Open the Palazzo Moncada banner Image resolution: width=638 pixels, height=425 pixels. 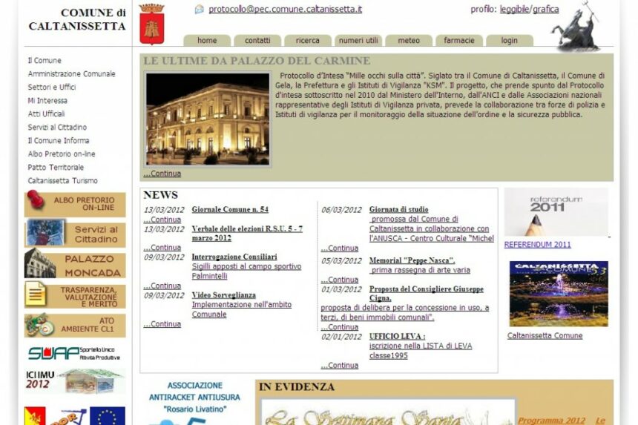[75, 264]
